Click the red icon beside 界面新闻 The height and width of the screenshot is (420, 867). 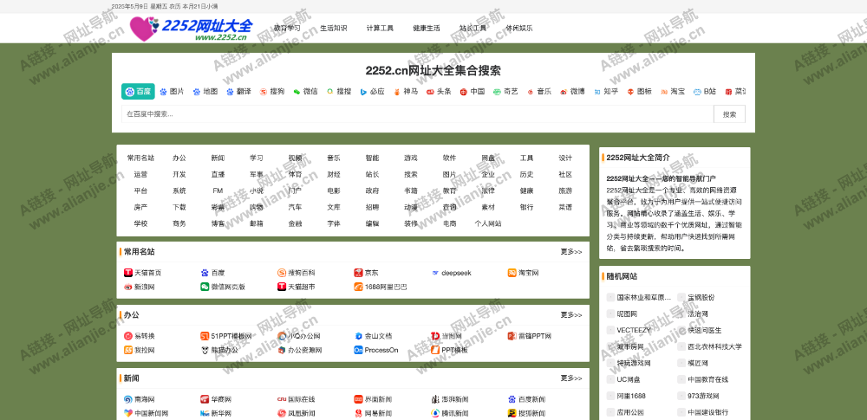[x=358, y=399]
